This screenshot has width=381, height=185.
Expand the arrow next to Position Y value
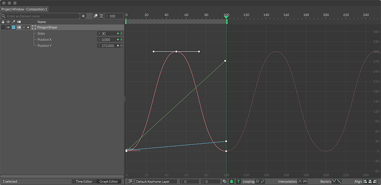[x=121, y=45]
